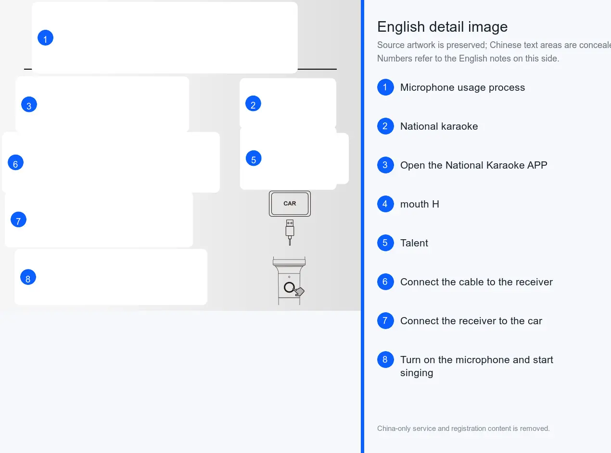Click badge 7 beside 'Connect the receiver to the car'

(385, 321)
